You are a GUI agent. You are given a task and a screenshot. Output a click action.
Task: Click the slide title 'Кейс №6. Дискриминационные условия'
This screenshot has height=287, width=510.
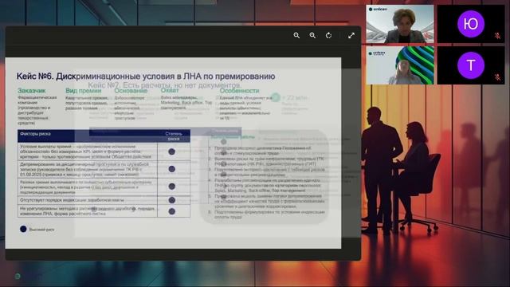[x=146, y=77]
